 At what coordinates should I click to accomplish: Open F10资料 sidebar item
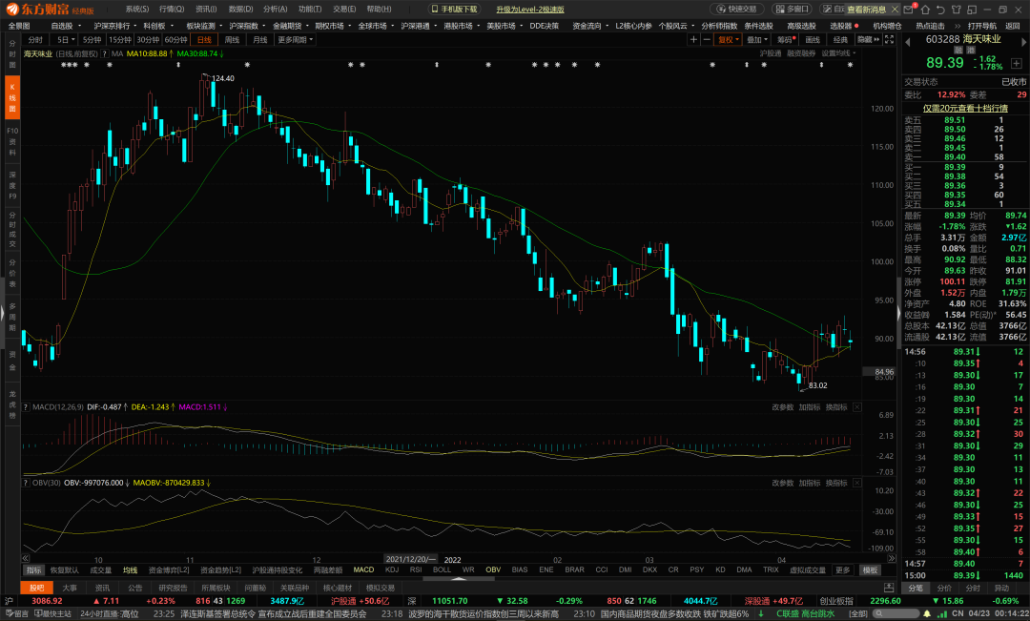click(x=11, y=141)
